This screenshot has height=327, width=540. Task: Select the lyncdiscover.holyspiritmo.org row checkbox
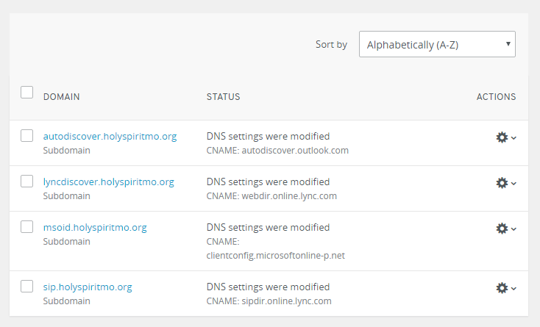point(27,181)
